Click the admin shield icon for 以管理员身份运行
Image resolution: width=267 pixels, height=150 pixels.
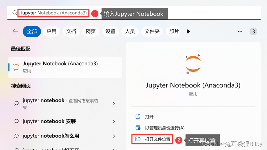(138, 128)
